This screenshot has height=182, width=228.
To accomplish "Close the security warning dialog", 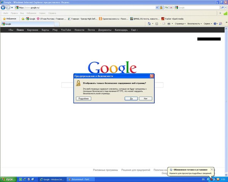I will point(152,76).
